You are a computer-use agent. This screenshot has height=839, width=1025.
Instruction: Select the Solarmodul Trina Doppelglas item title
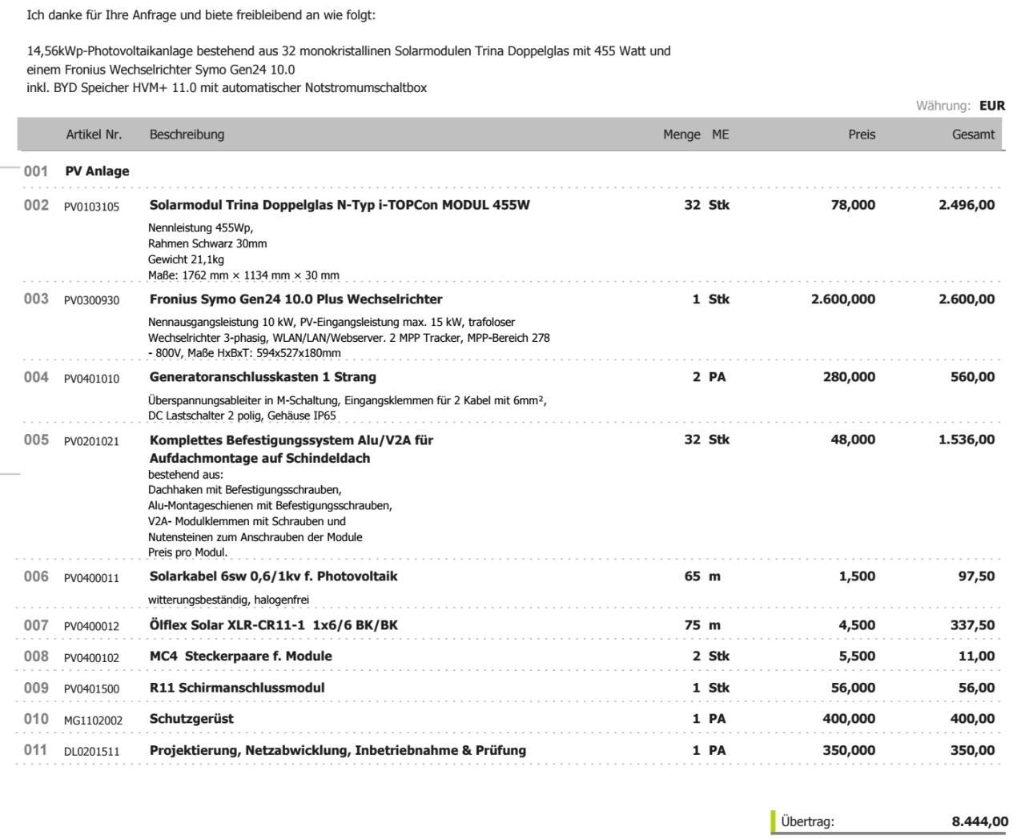[340, 205]
